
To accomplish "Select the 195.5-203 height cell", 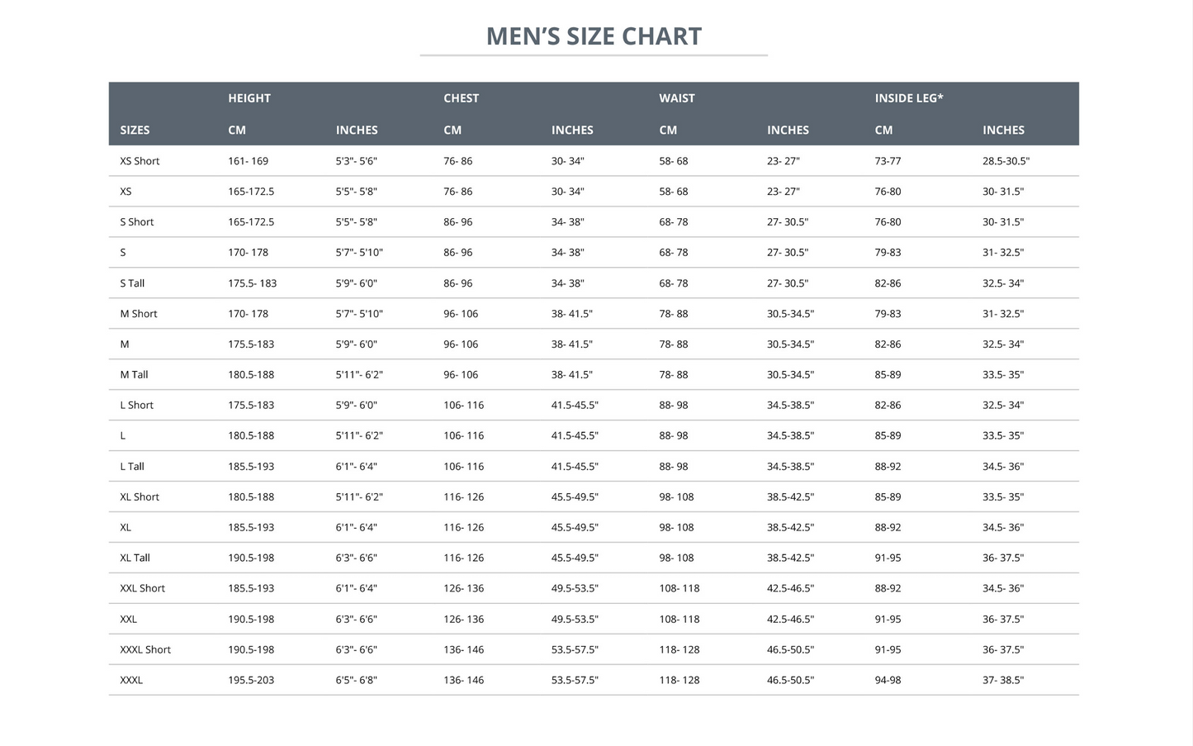I will click(251, 681).
